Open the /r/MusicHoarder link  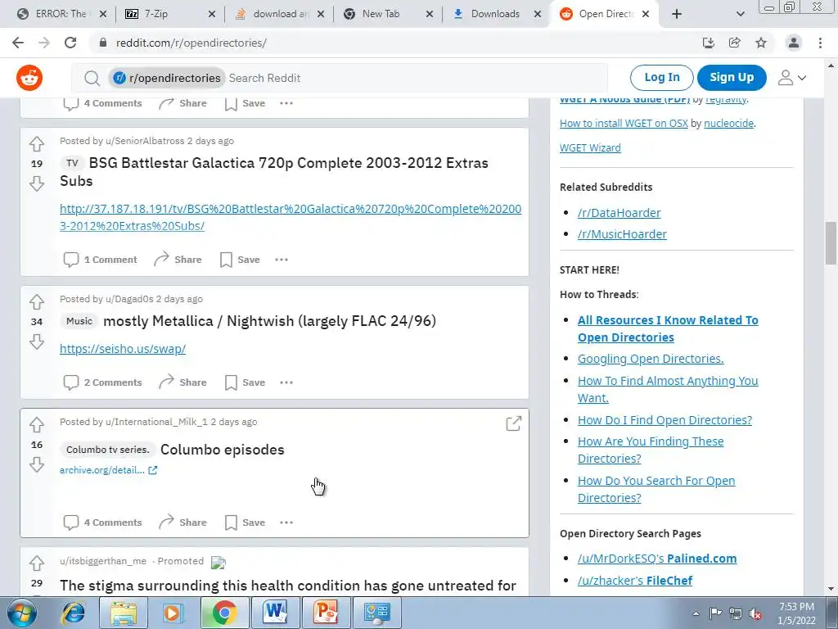coord(622,234)
